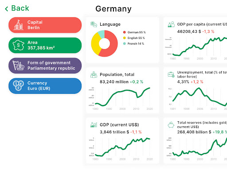The image size is (227, 170).
Task: Click the piggy bank reserves icon
Action: [171, 125]
